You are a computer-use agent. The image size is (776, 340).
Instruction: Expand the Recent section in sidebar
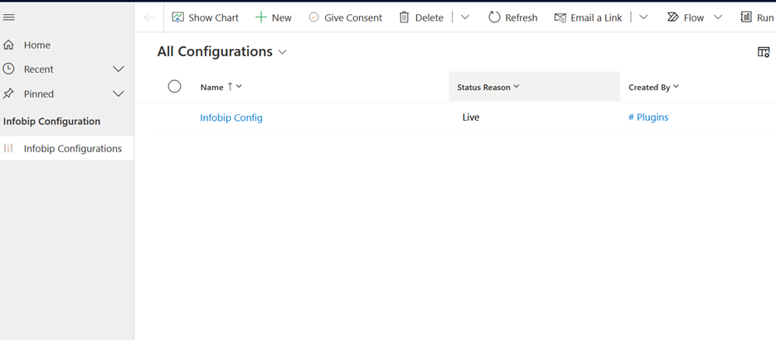pos(119,69)
